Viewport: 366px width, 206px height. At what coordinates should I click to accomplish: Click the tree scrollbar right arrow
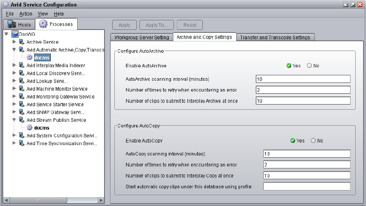[x=101, y=200]
